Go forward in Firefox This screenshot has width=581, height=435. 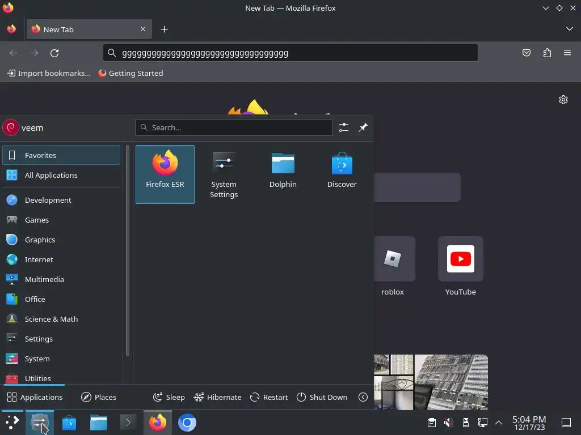(x=34, y=53)
